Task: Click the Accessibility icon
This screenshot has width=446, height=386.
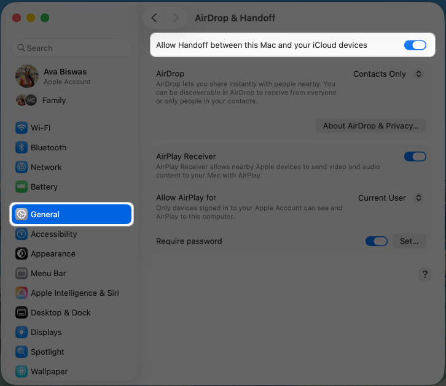Action: (x=22, y=234)
